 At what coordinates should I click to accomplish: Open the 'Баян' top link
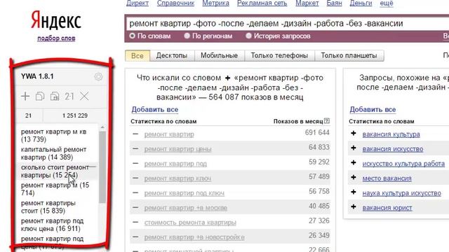click(x=334, y=3)
